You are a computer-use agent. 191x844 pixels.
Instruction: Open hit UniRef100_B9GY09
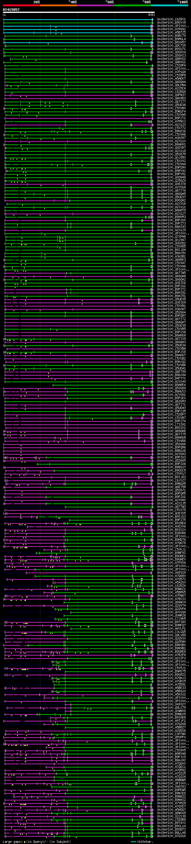pos(171,23)
